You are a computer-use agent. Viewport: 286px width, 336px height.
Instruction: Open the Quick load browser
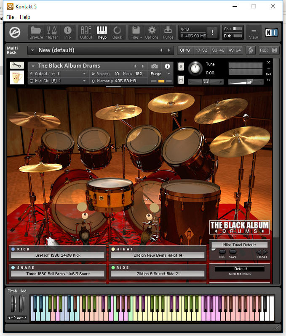pos(118,33)
